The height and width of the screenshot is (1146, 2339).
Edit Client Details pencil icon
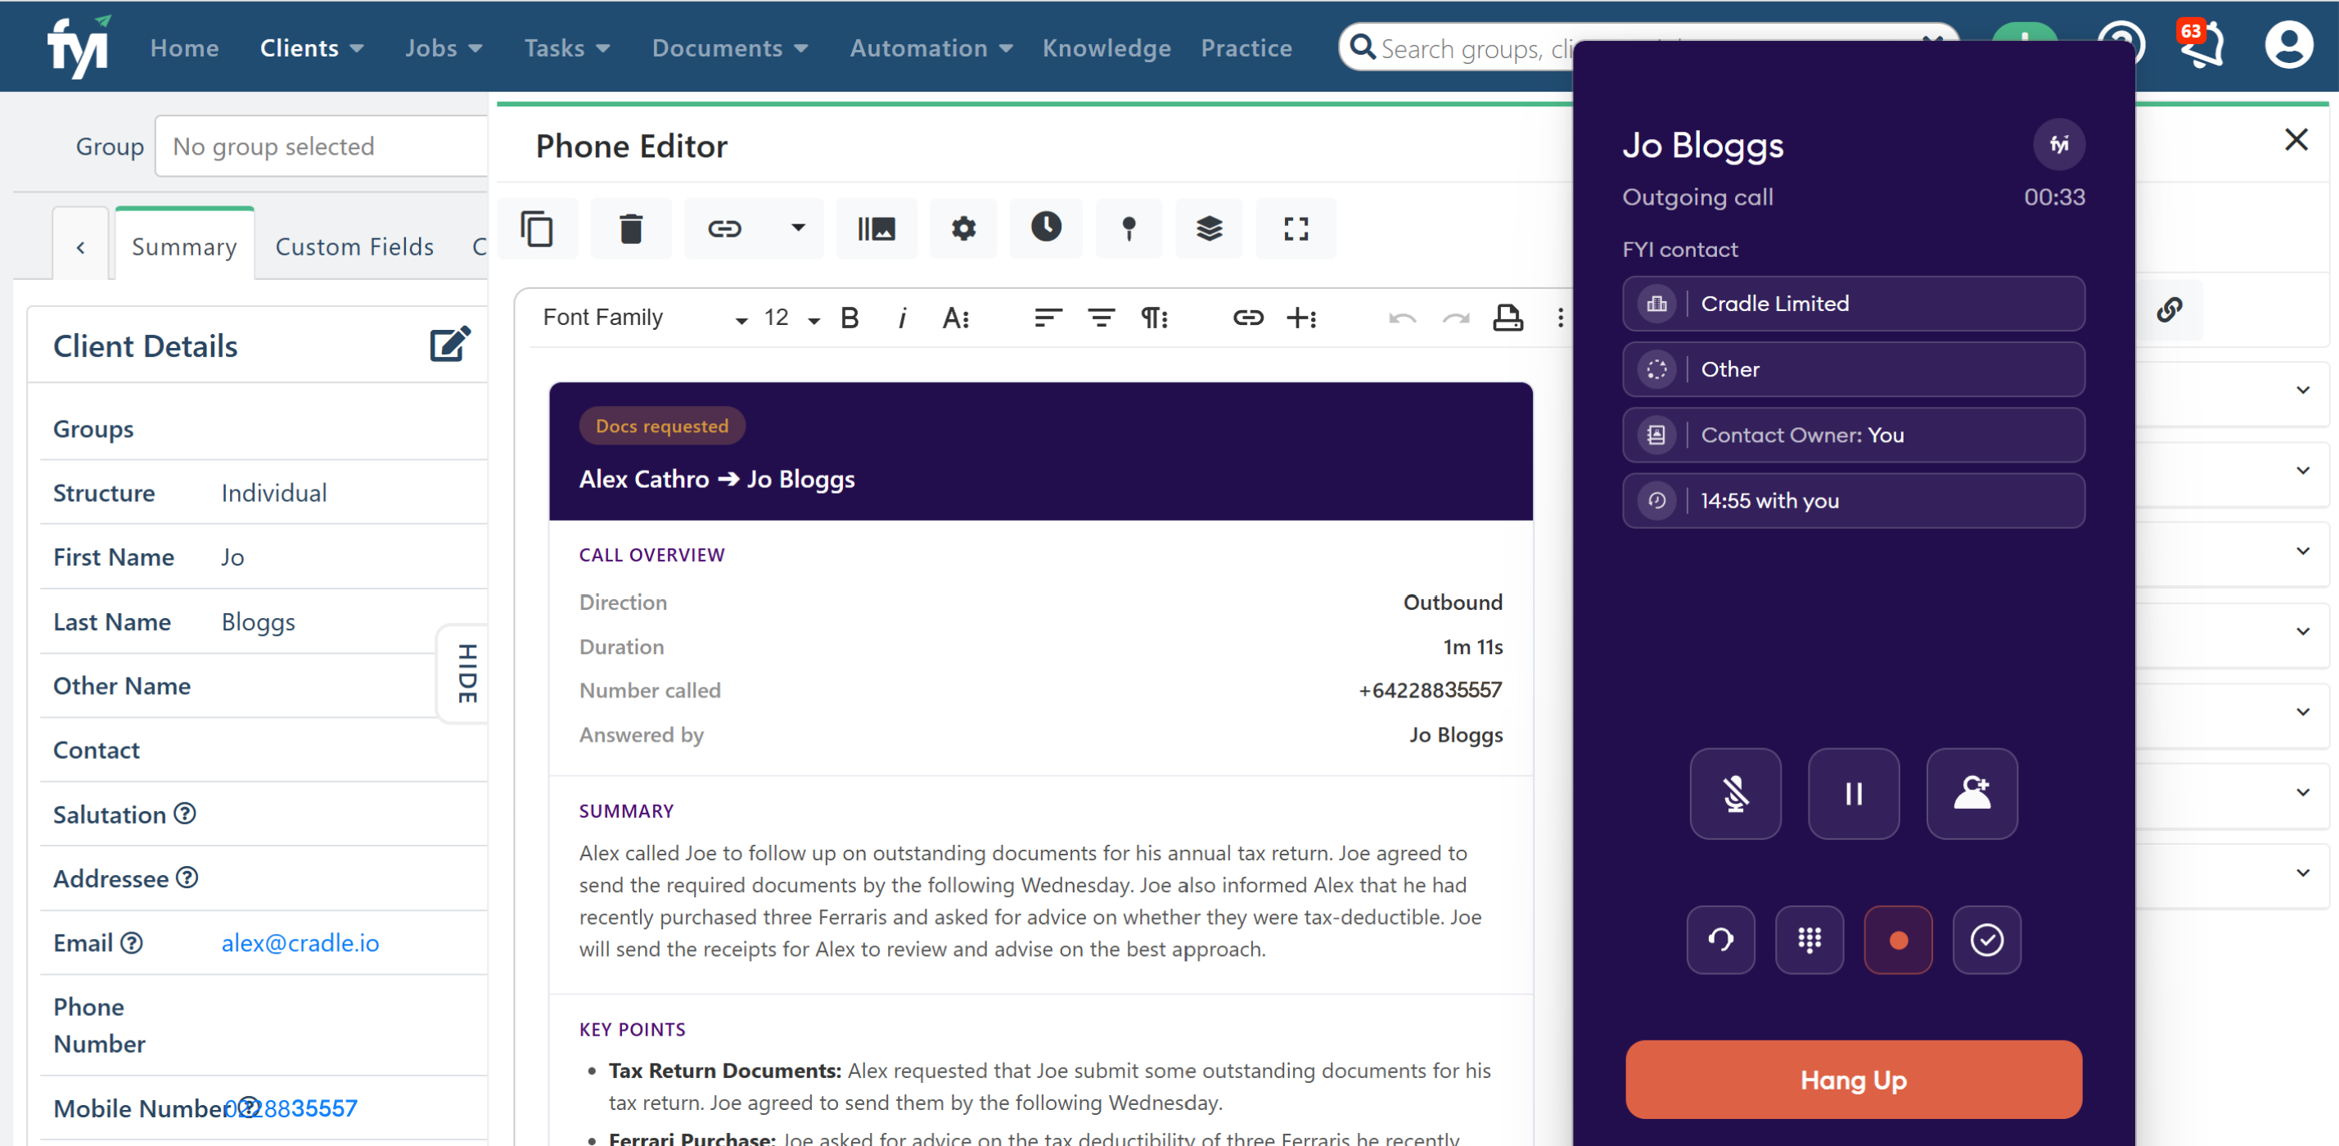[x=449, y=345]
